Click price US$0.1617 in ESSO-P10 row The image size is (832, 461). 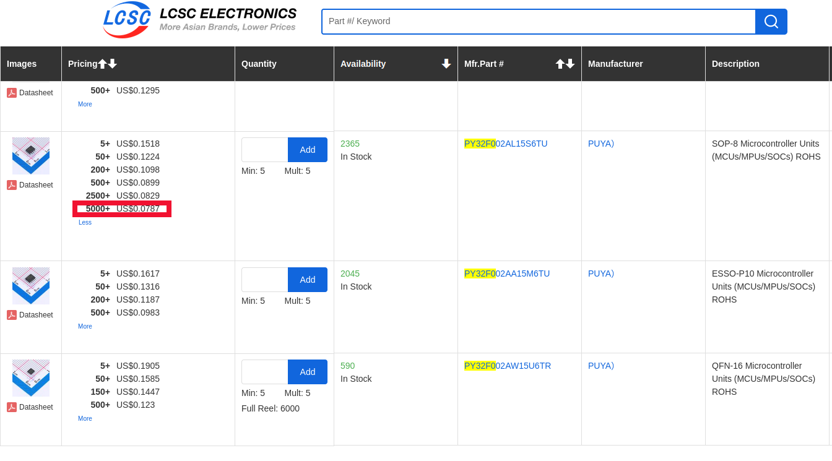(x=138, y=274)
